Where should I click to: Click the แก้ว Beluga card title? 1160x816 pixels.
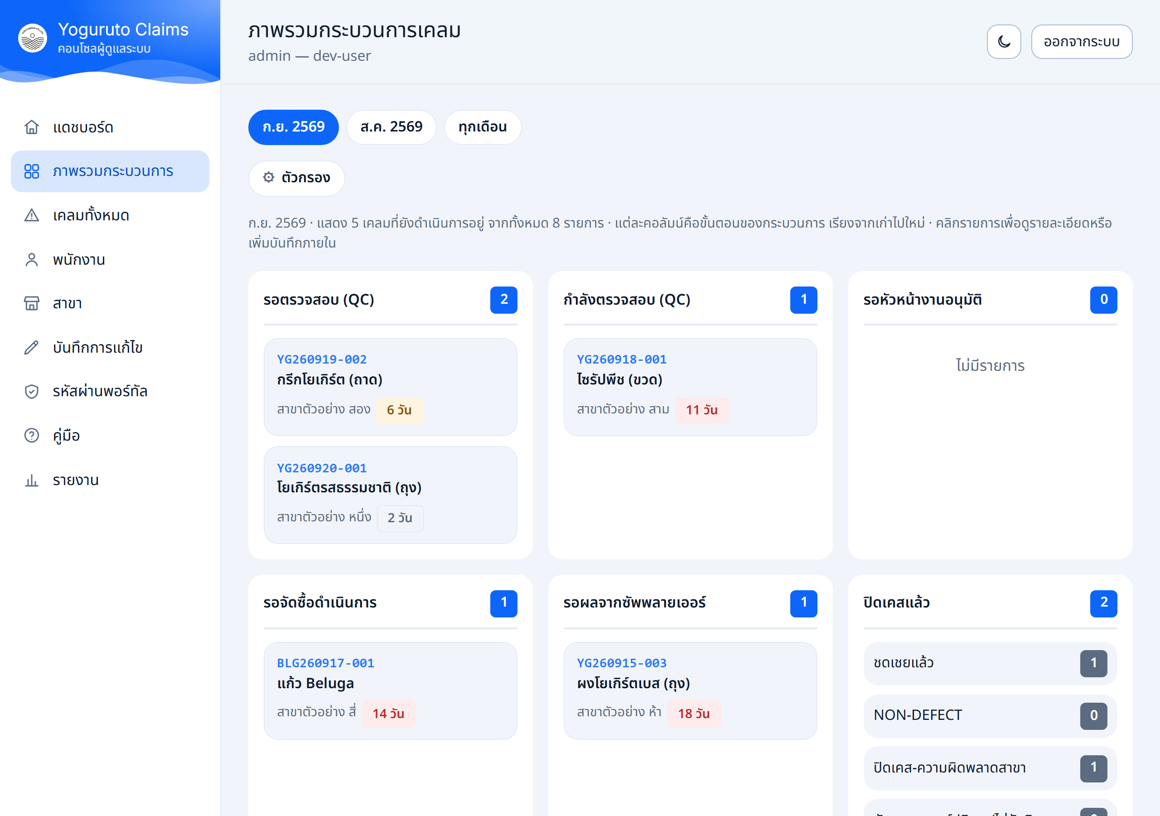click(x=316, y=683)
